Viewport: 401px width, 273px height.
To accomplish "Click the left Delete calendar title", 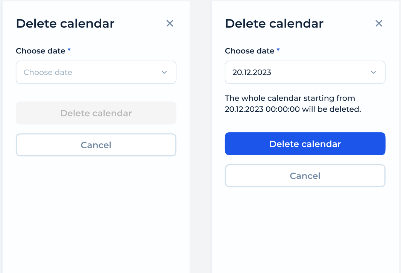I will point(65,23).
